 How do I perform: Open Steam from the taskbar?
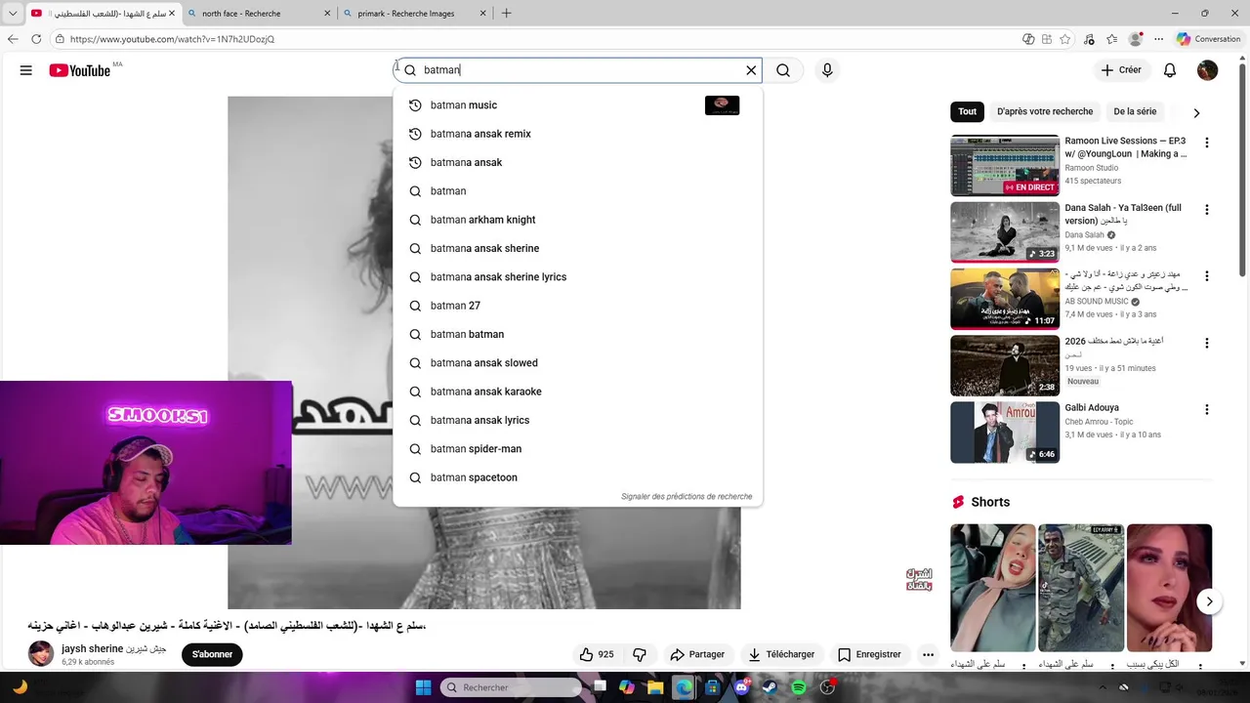pos(770,687)
